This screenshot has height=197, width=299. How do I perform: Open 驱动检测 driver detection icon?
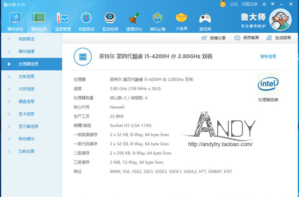click(110, 18)
